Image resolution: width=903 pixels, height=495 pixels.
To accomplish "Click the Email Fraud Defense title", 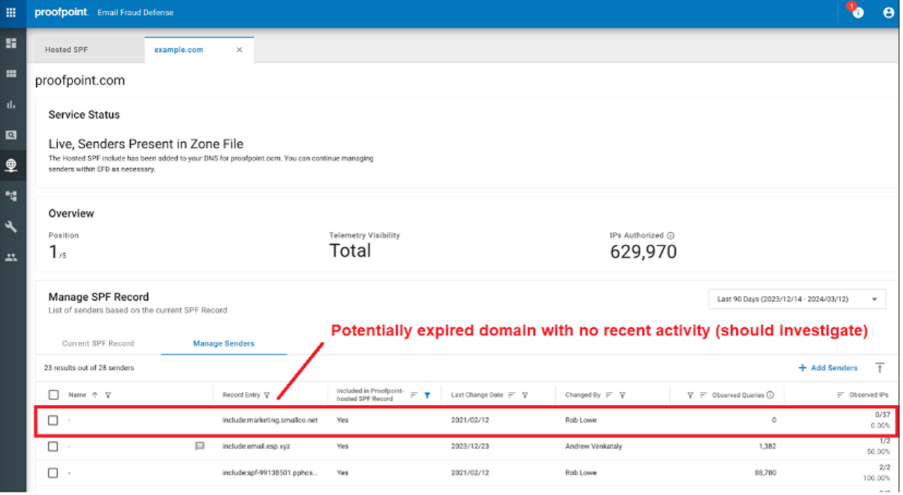I will [135, 12].
